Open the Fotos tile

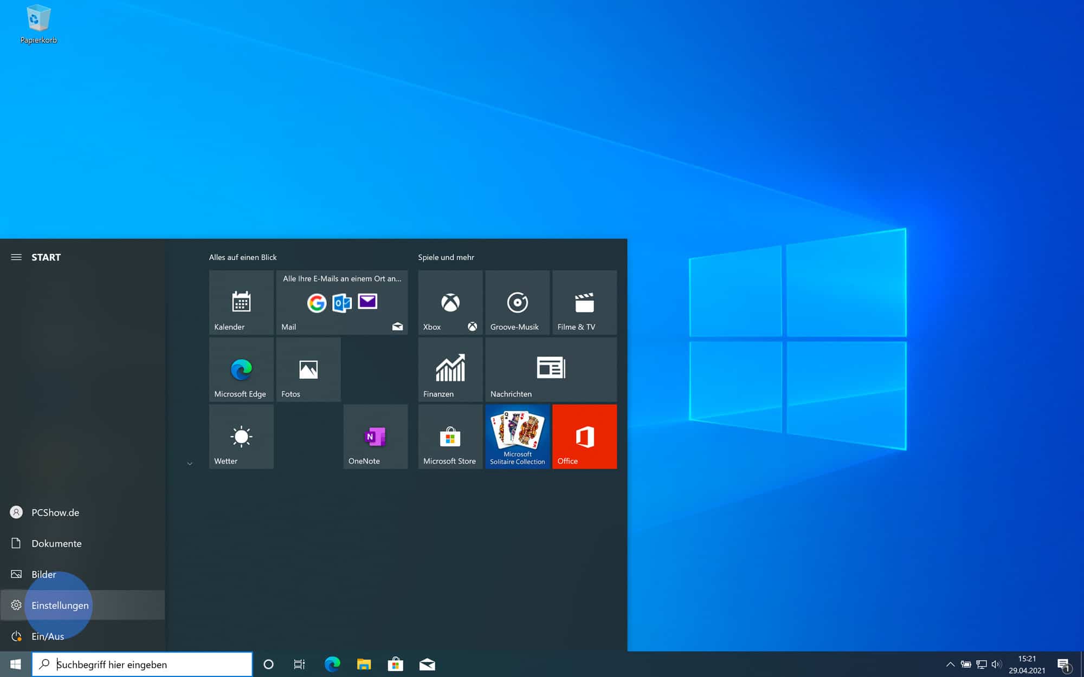308,369
